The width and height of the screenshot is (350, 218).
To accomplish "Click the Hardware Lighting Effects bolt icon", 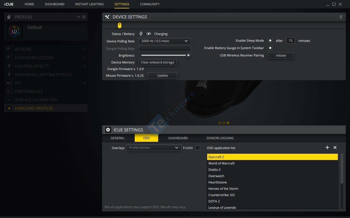I will [x=9, y=74].
